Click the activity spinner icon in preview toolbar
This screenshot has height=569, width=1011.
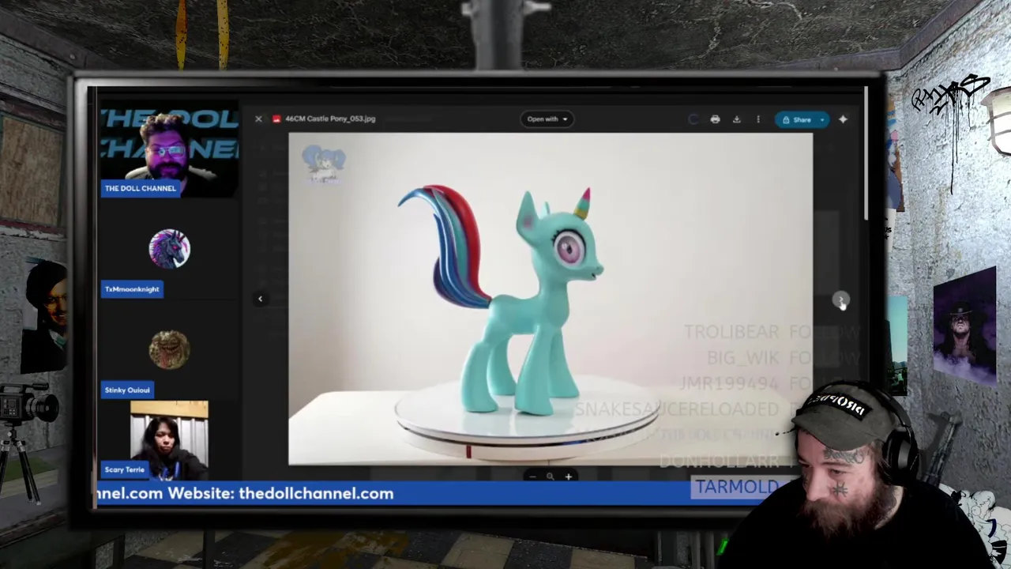(x=693, y=119)
